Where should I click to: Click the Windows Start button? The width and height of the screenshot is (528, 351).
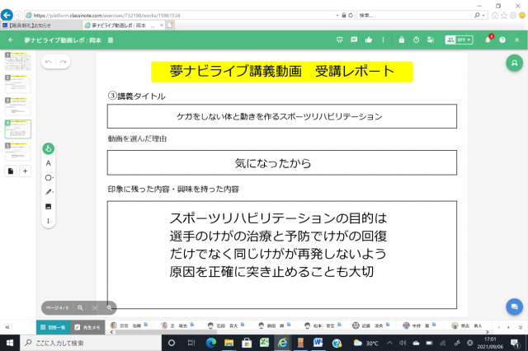8,343
